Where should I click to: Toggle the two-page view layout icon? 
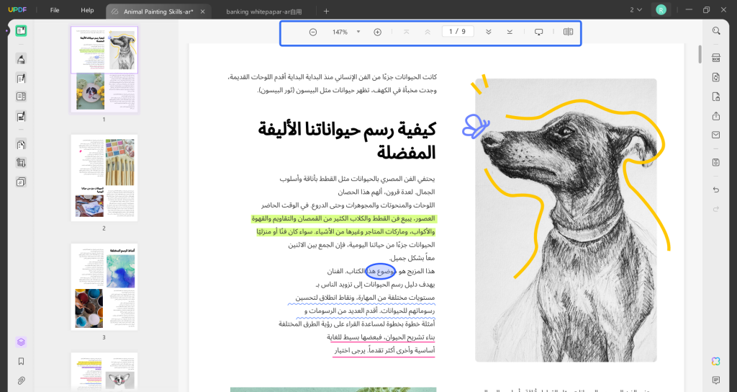[x=569, y=32]
